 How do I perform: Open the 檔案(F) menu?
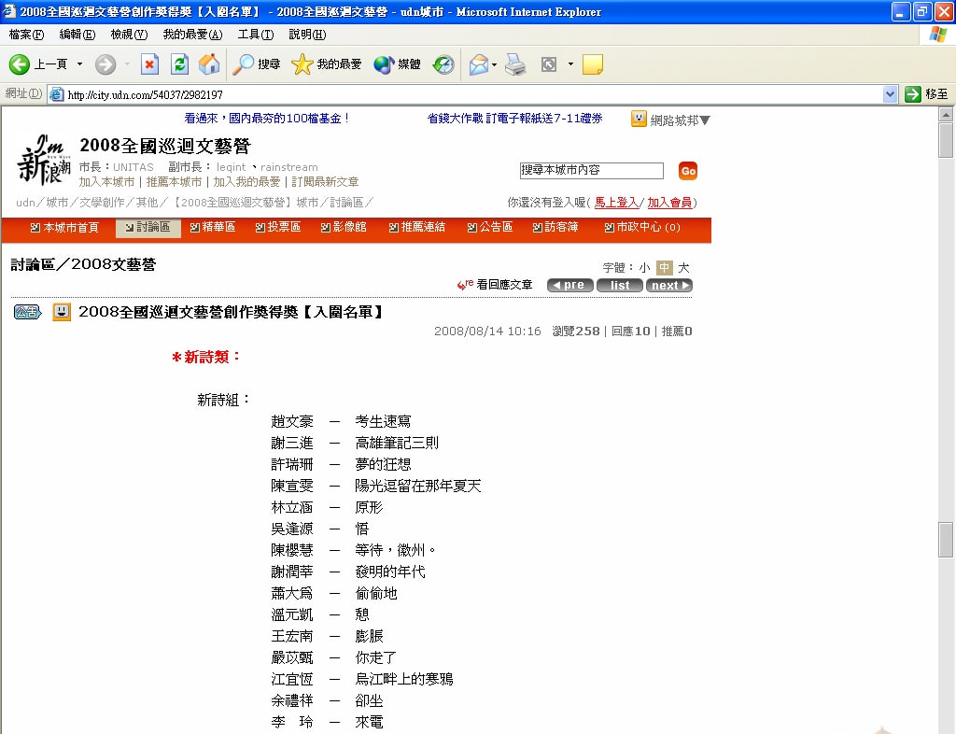coord(26,35)
